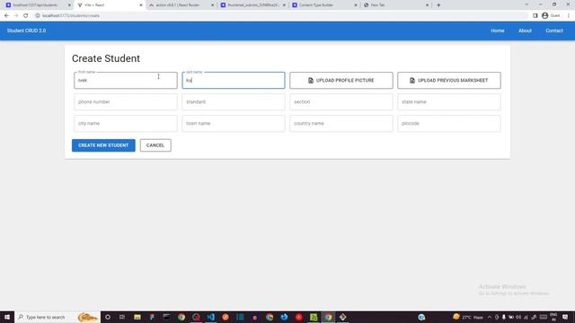575x323 pixels.
Task: Open the Firefox icon in the taskbar
Action: tap(284, 317)
